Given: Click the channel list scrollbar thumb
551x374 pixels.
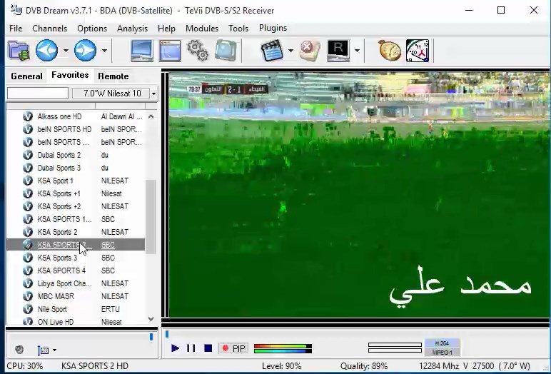Looking at the screenshot, I should point(151,217).
